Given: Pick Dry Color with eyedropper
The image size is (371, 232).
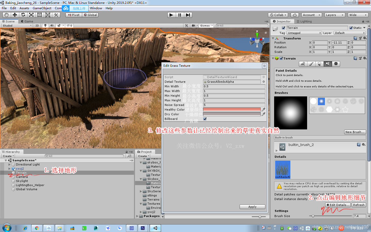Looking at the screenshot, I should pyautogui.click(x=263, y=114).
